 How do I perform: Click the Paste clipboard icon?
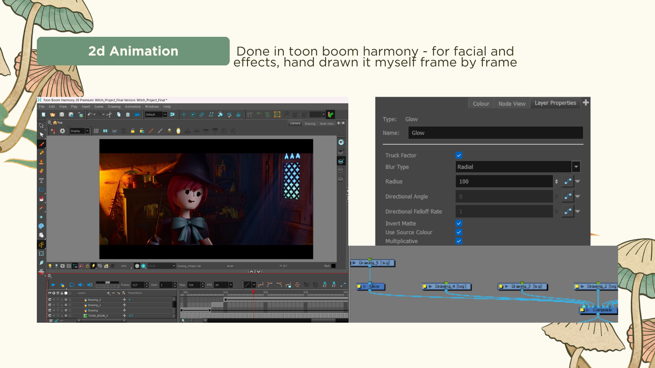point(128,114)
